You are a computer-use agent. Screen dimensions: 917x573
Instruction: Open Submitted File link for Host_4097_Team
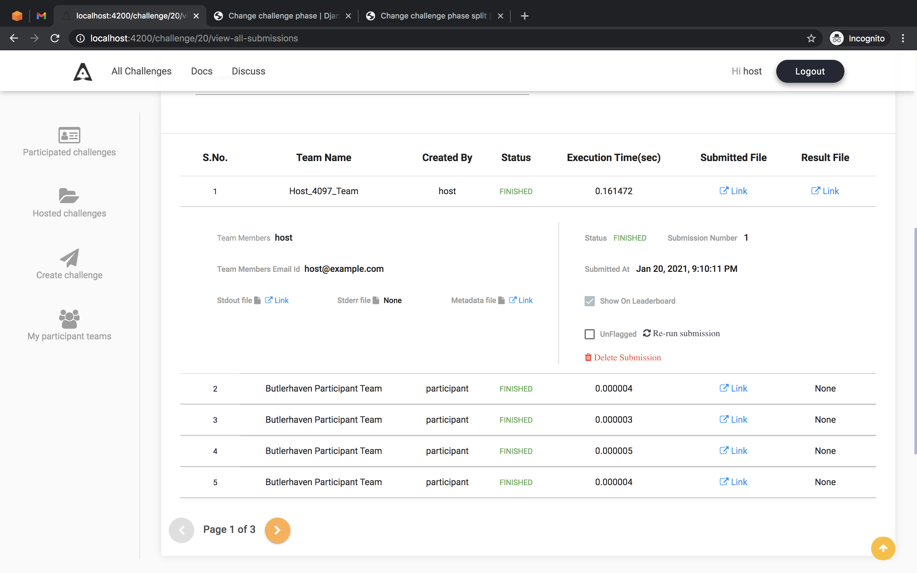click(733, 191)
